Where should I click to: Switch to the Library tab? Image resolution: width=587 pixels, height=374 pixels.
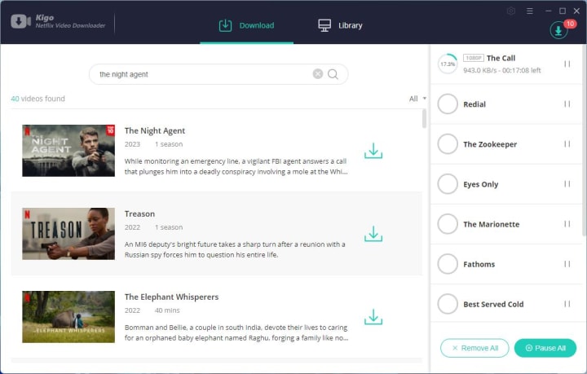pyautogui.click(x=340, y=25)
